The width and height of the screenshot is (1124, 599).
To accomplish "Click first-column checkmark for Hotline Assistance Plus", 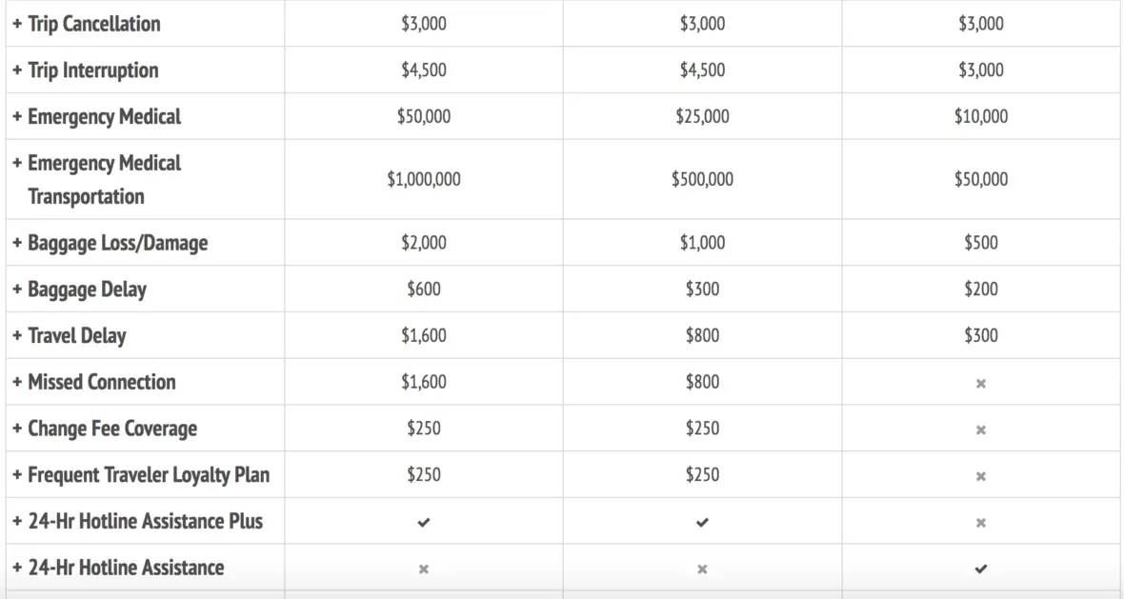I will pyautogui.click(x=424, y=522).
